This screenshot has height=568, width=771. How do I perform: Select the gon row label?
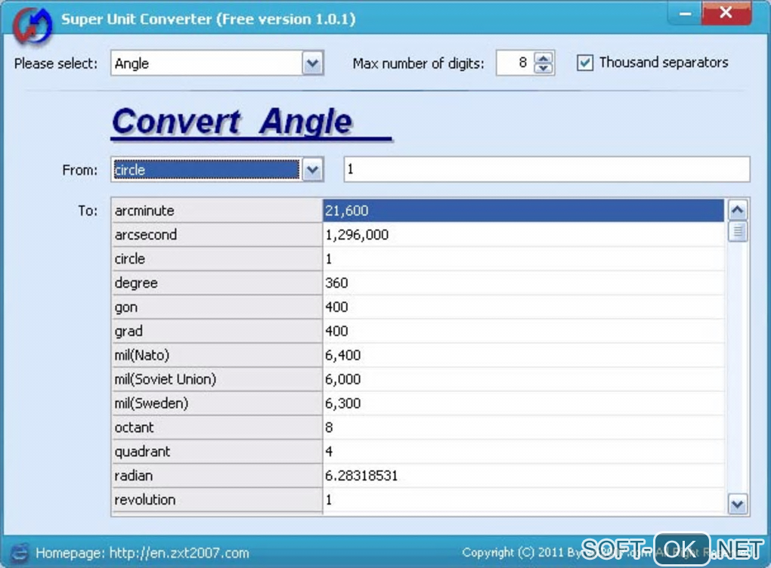pos(217,307)
